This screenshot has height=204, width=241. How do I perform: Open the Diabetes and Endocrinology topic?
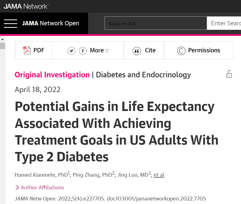(x=143, y=75)
